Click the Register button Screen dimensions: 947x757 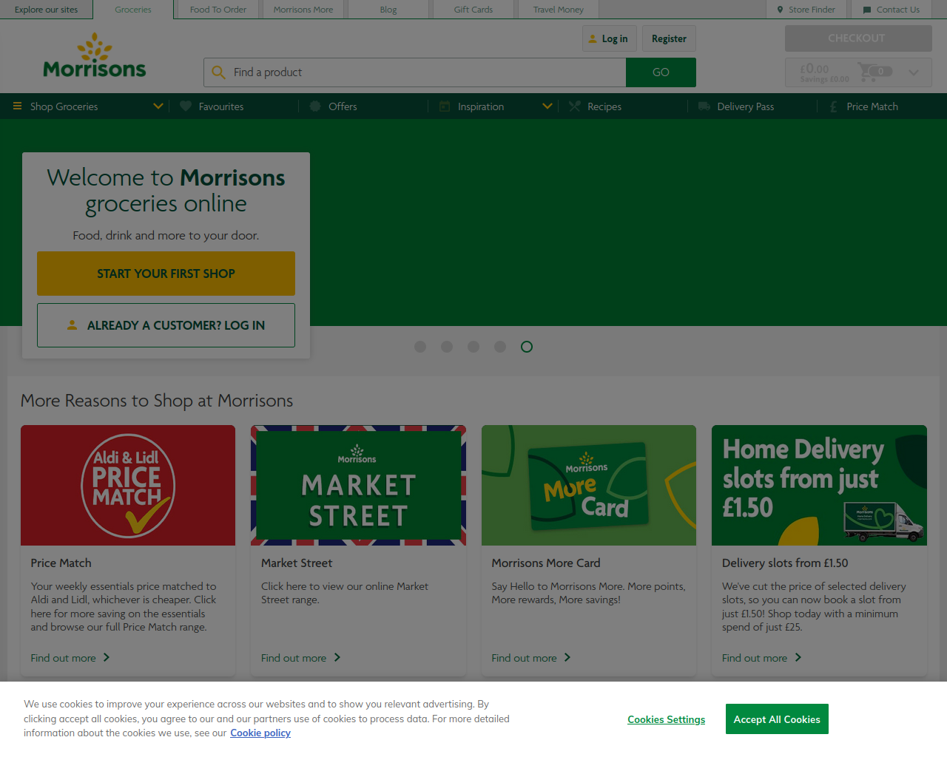click(x=669, y=38)
